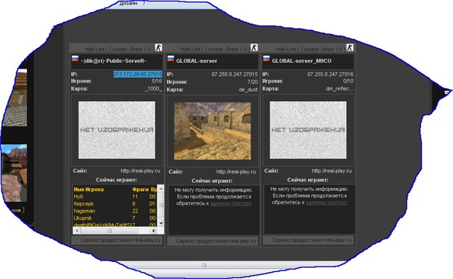Click the Counter-Strike icon on the first server panel
The height and width of the screenshot is (279, 453).
point(159,47)
